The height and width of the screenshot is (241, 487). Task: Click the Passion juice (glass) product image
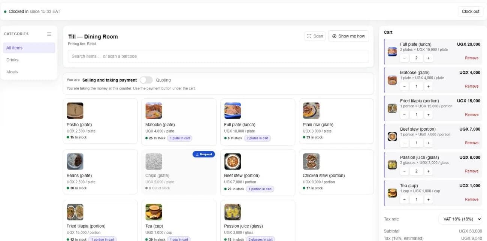[x=232, y=212]
